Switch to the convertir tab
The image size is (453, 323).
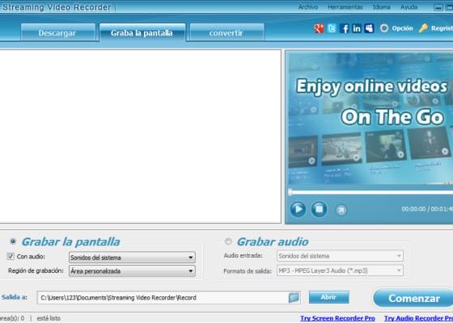[226, 32]
